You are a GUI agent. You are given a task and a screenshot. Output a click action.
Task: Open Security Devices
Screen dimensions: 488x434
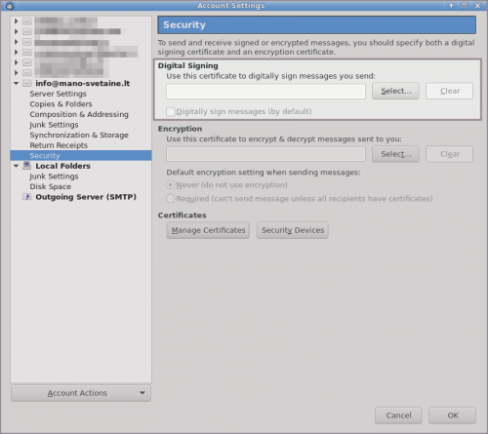tap(293, 230)
